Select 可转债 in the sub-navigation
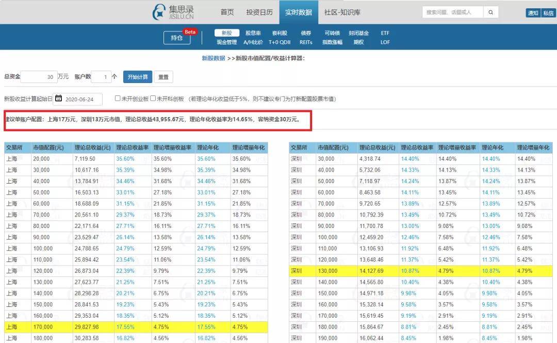The height and width of the screenshot is (343, 557). pos(332,33)
